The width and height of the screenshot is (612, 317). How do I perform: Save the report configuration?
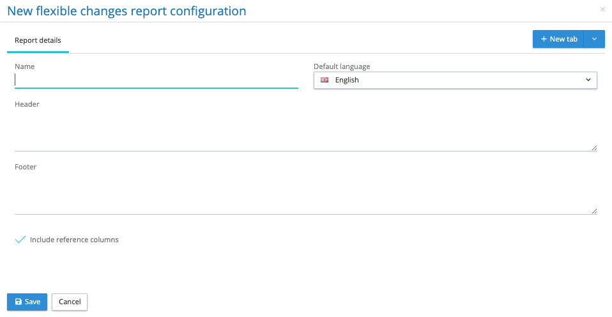click(x=27, y=302)
